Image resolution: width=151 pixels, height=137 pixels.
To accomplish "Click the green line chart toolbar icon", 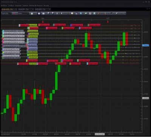I will (86, 14).
